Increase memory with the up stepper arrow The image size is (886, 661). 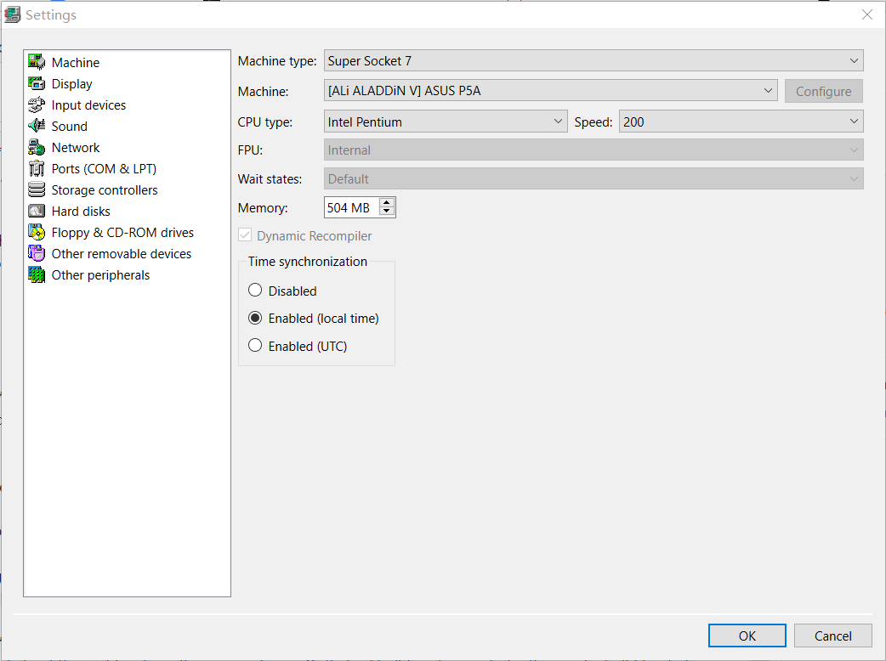[x=389, y=202]
